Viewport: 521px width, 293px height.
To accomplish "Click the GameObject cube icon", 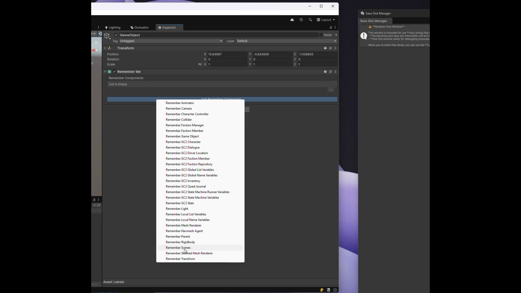I will [107, 36].
